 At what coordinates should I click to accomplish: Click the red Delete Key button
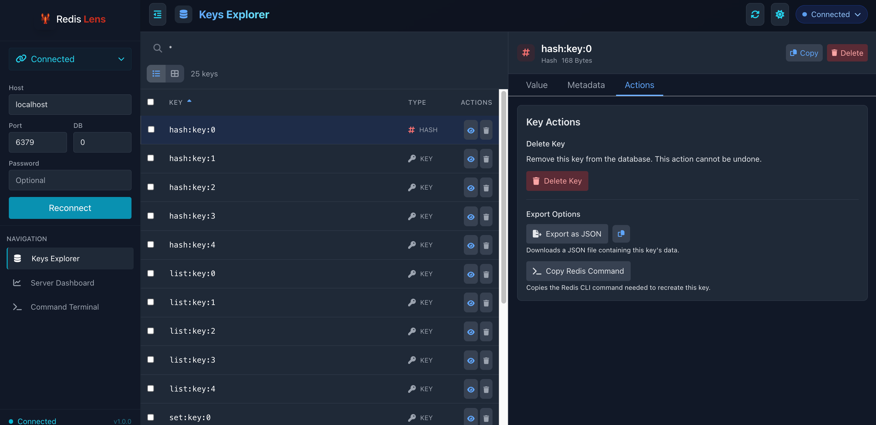pos(557,181)
